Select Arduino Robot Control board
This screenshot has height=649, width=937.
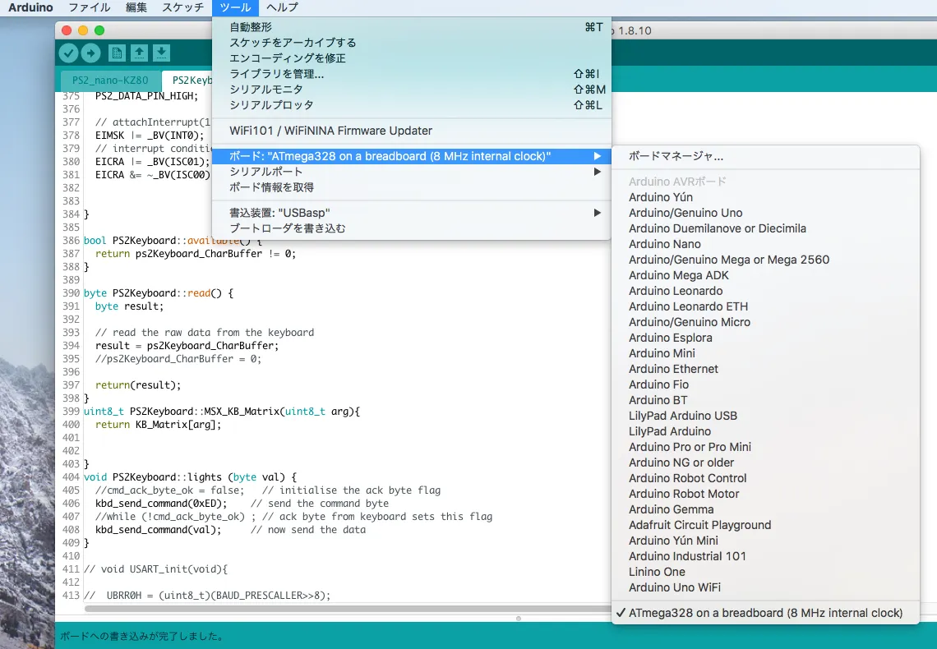pos(765,478)
